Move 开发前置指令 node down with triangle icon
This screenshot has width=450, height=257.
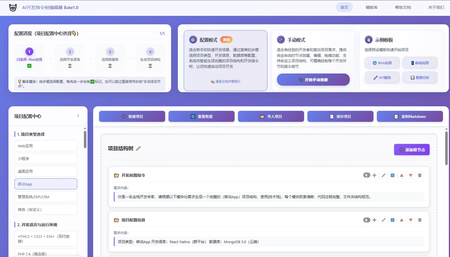[410, 175]
